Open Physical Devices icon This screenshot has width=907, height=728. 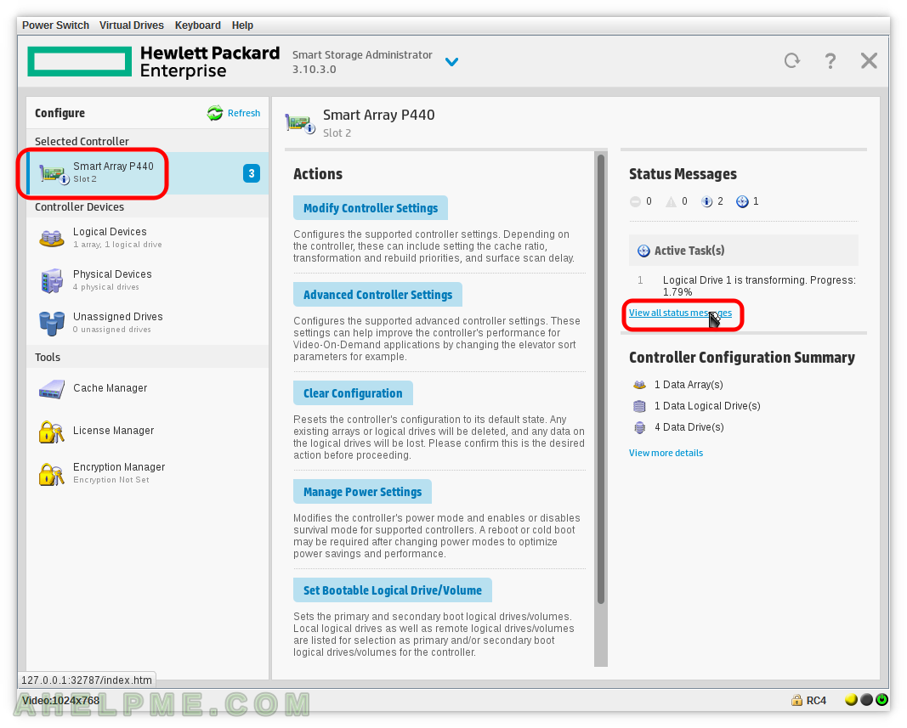52,280
